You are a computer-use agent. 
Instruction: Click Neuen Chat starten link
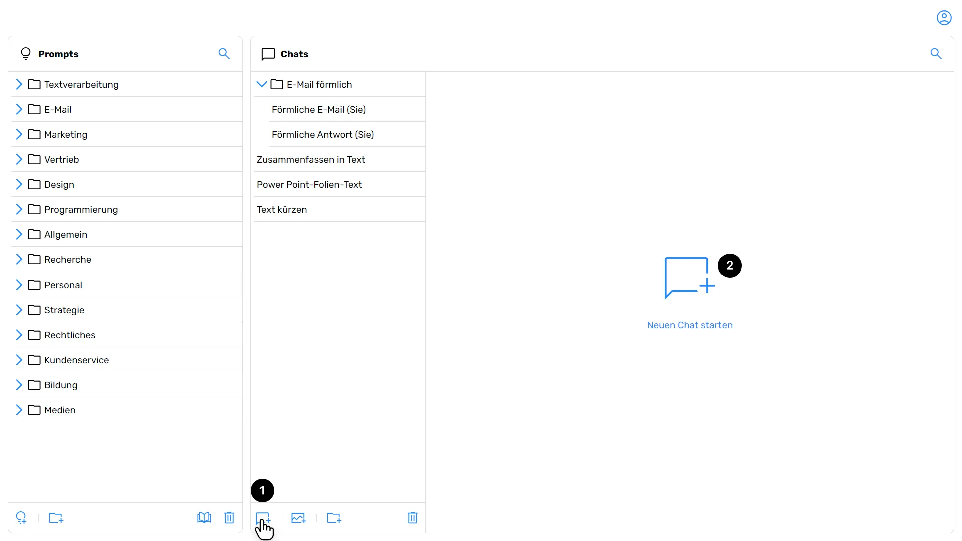689,325
